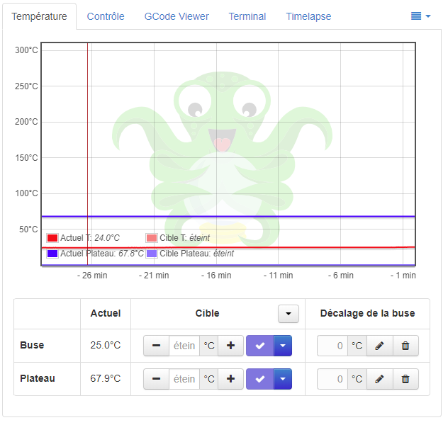The height and width of the screenshot is (425, 448).
Task: Click the Buse row label
Action: click(32, 346)
